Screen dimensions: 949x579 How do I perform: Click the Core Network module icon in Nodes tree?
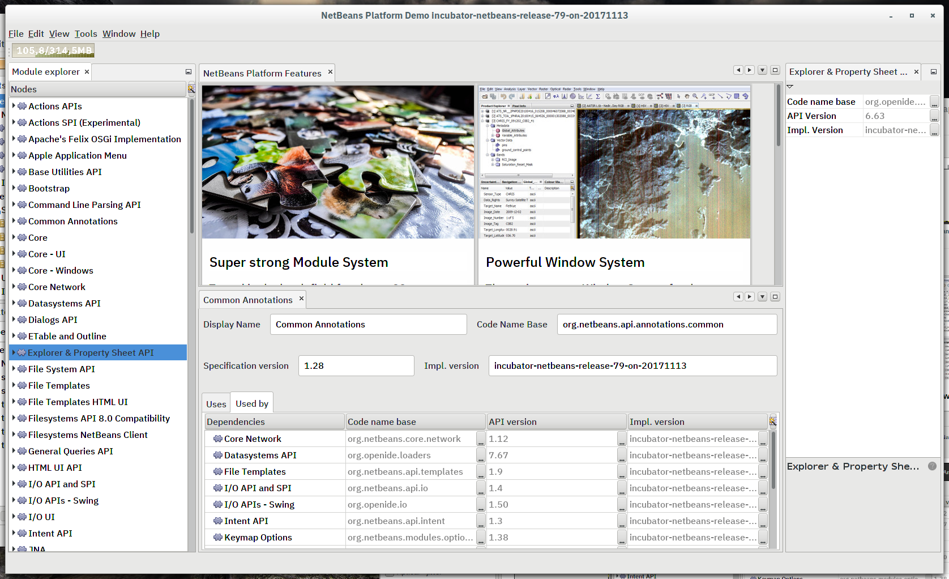click(x=22, y=287)
